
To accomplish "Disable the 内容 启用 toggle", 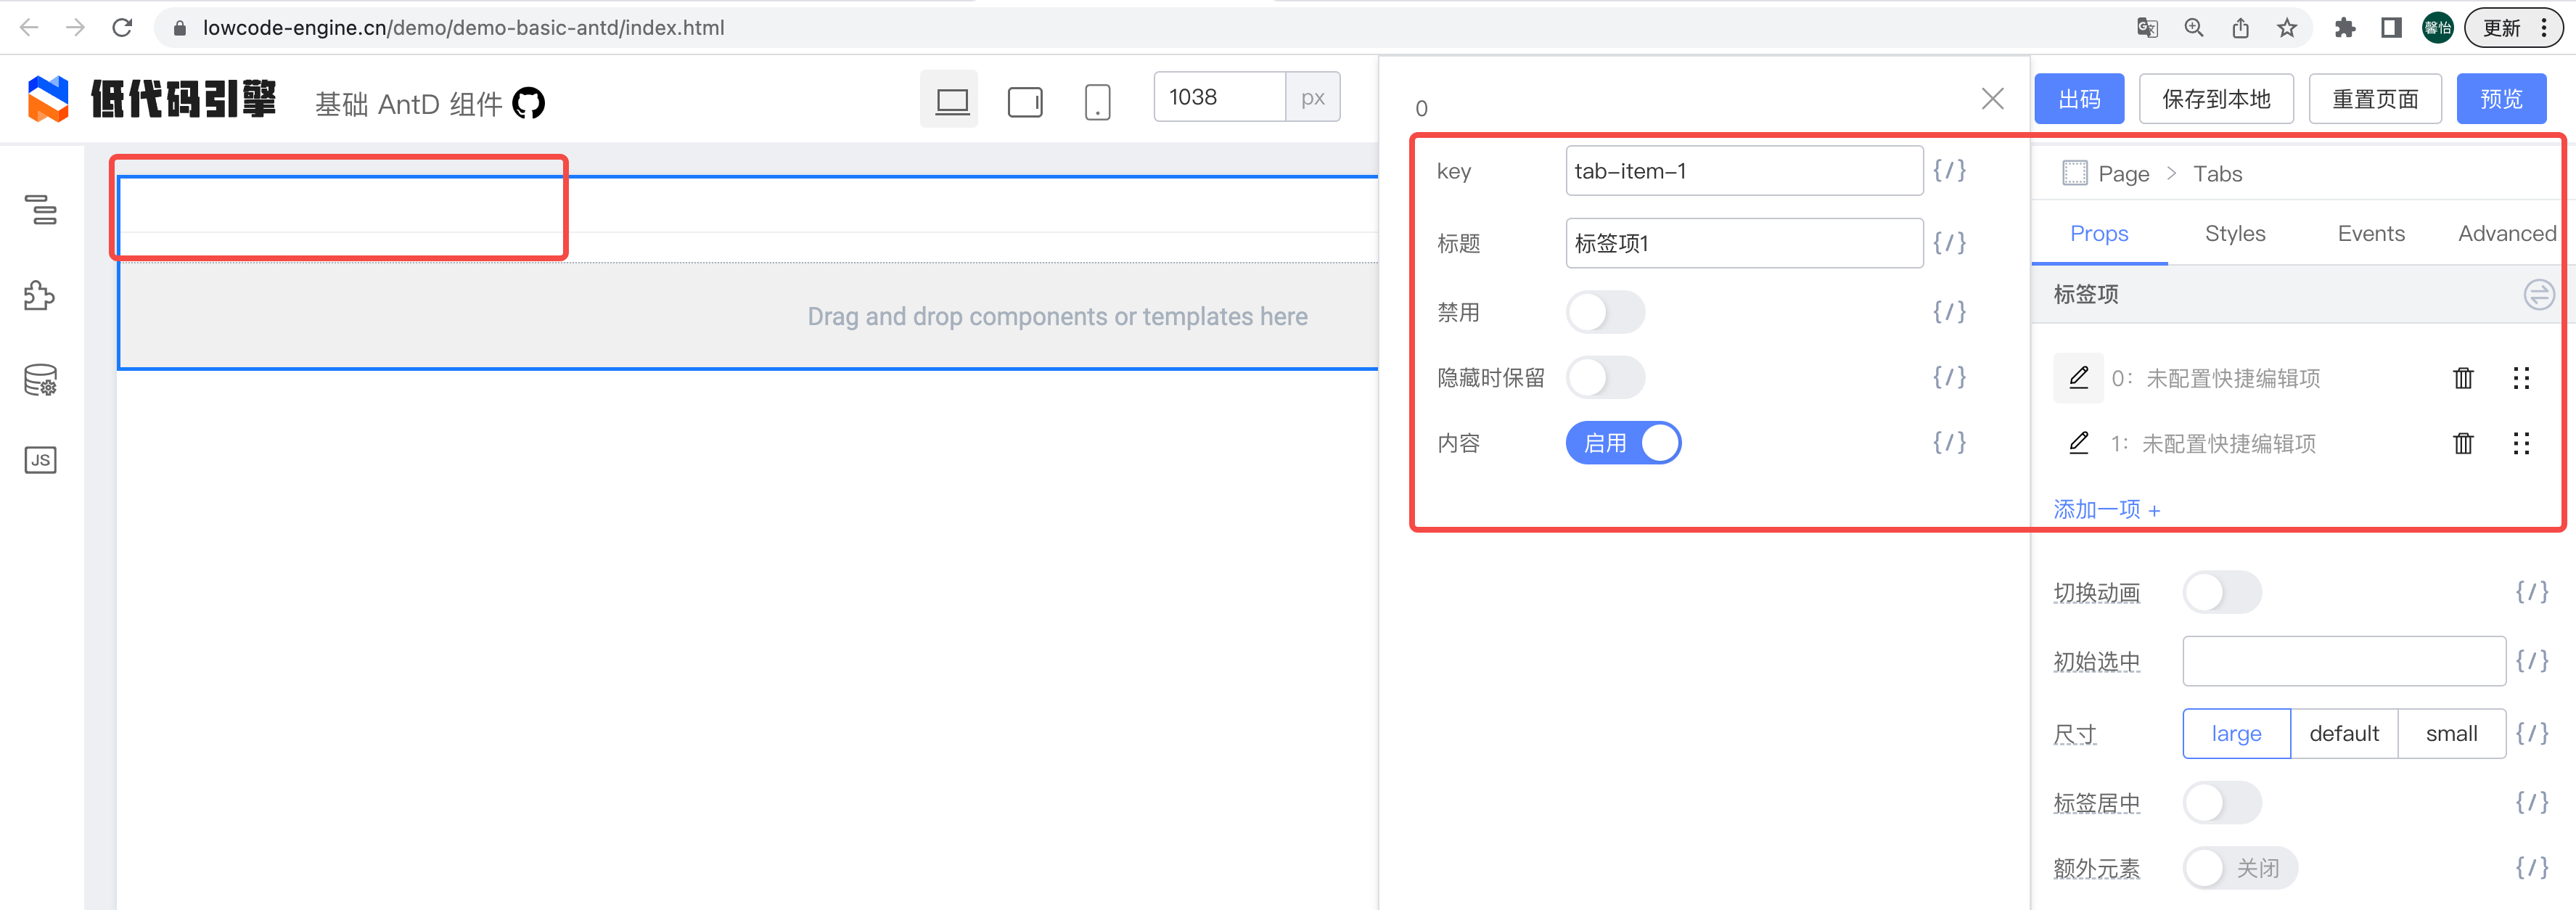I will (1622, 442).
